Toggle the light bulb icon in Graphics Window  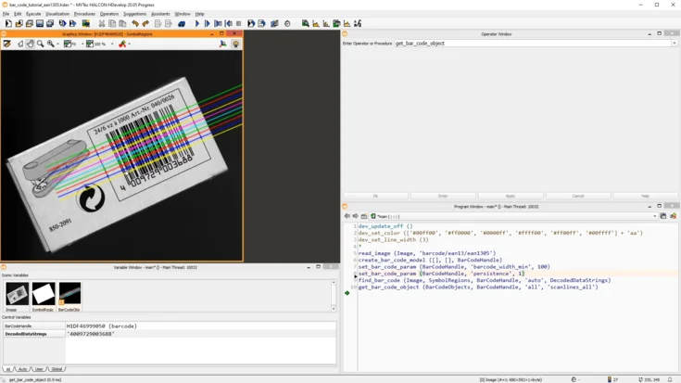(x=235, y=44)
